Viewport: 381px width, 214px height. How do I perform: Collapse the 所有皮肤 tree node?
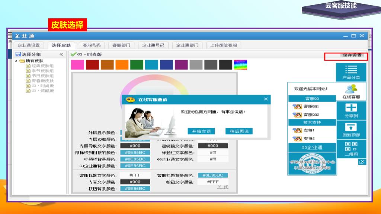coord(16,61)
